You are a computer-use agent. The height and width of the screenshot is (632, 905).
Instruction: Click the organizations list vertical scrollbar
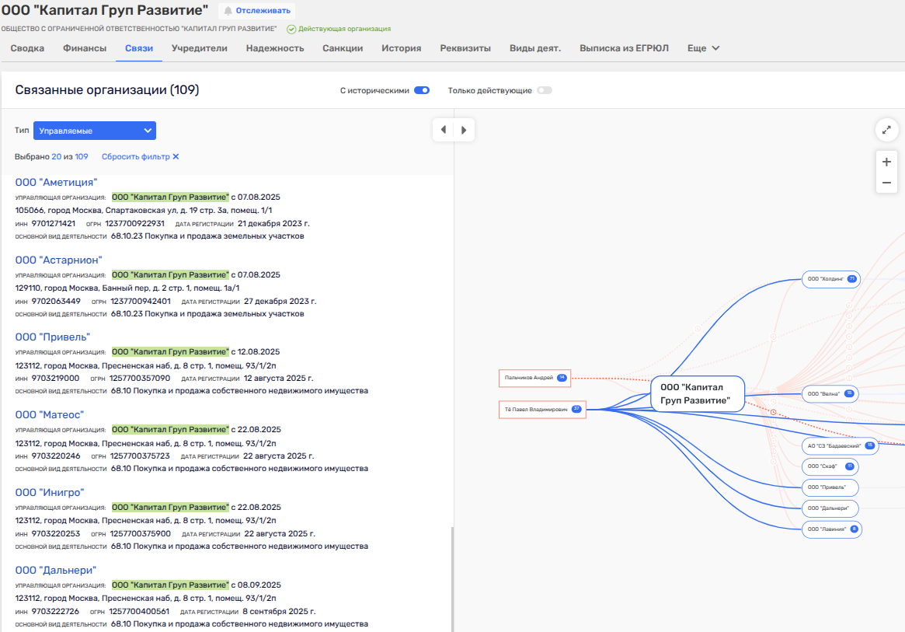click(x=451, y=575)
